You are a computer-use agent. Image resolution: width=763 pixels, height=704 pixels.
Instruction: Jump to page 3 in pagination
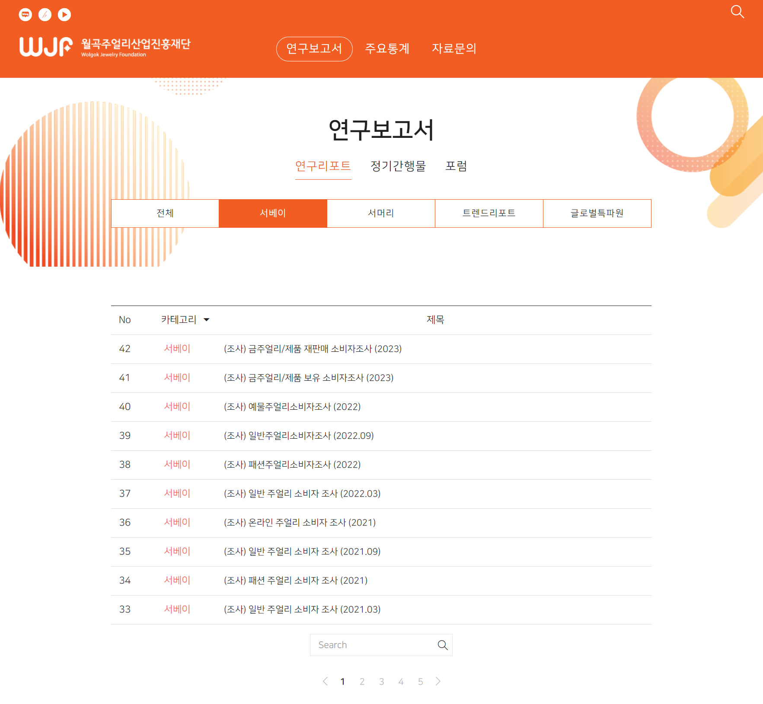(381, 682)
